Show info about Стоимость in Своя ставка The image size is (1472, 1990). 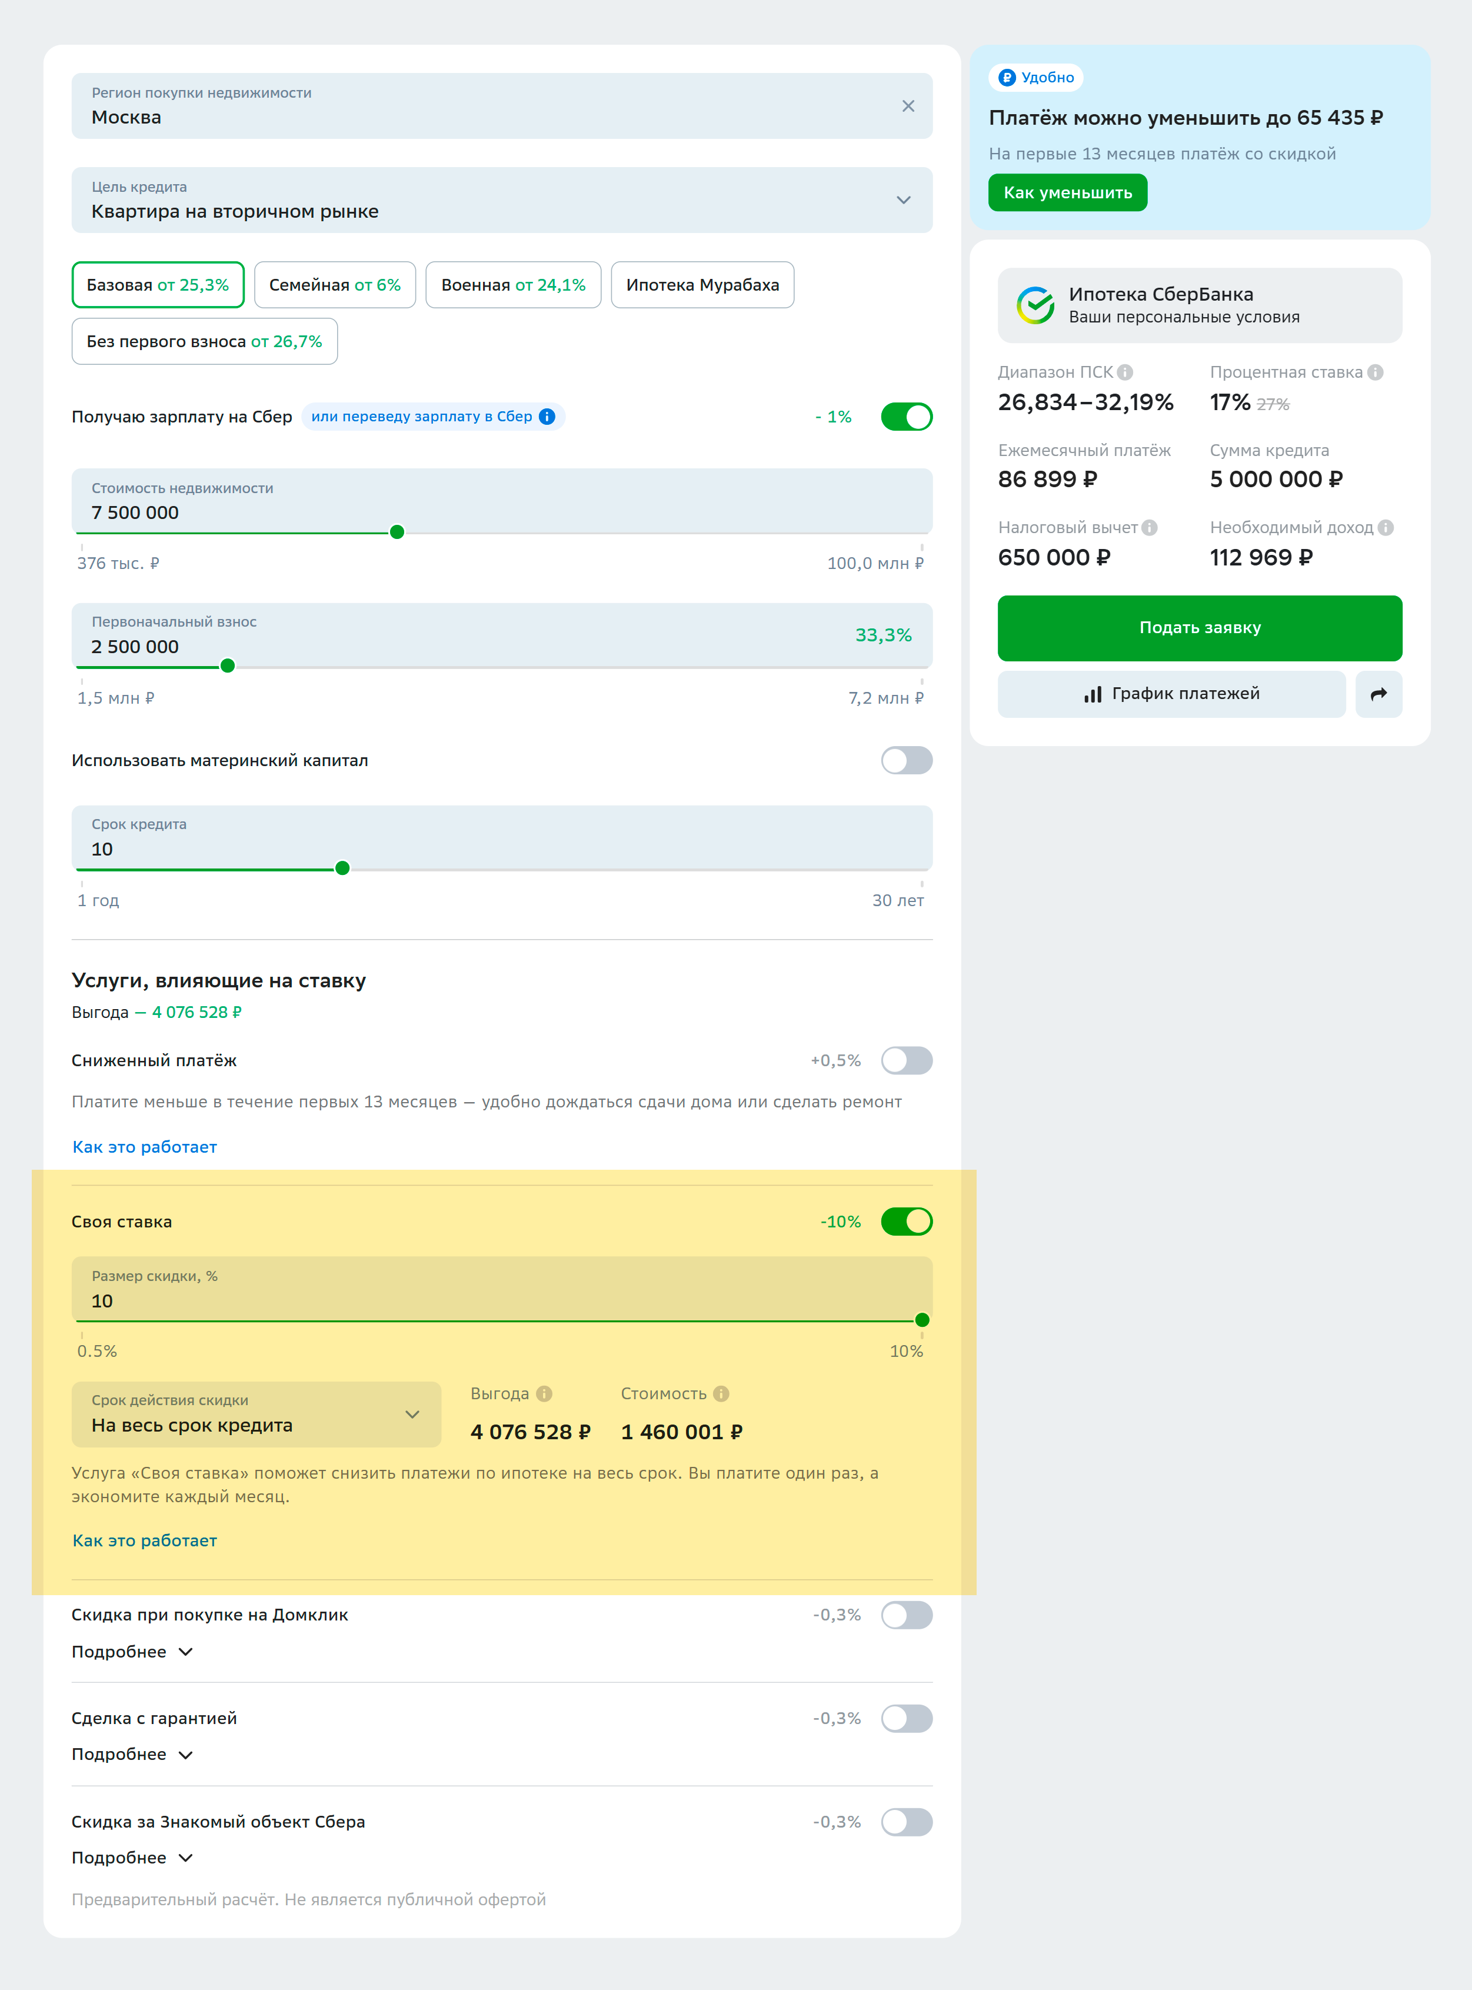coord(721,1394)
